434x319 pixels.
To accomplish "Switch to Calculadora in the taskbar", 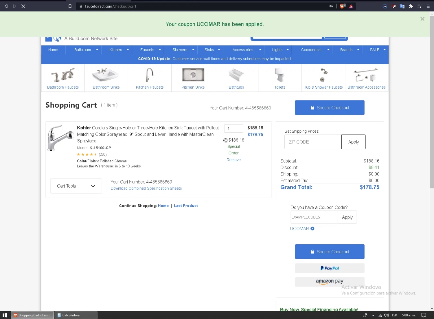I will [76, 315].
